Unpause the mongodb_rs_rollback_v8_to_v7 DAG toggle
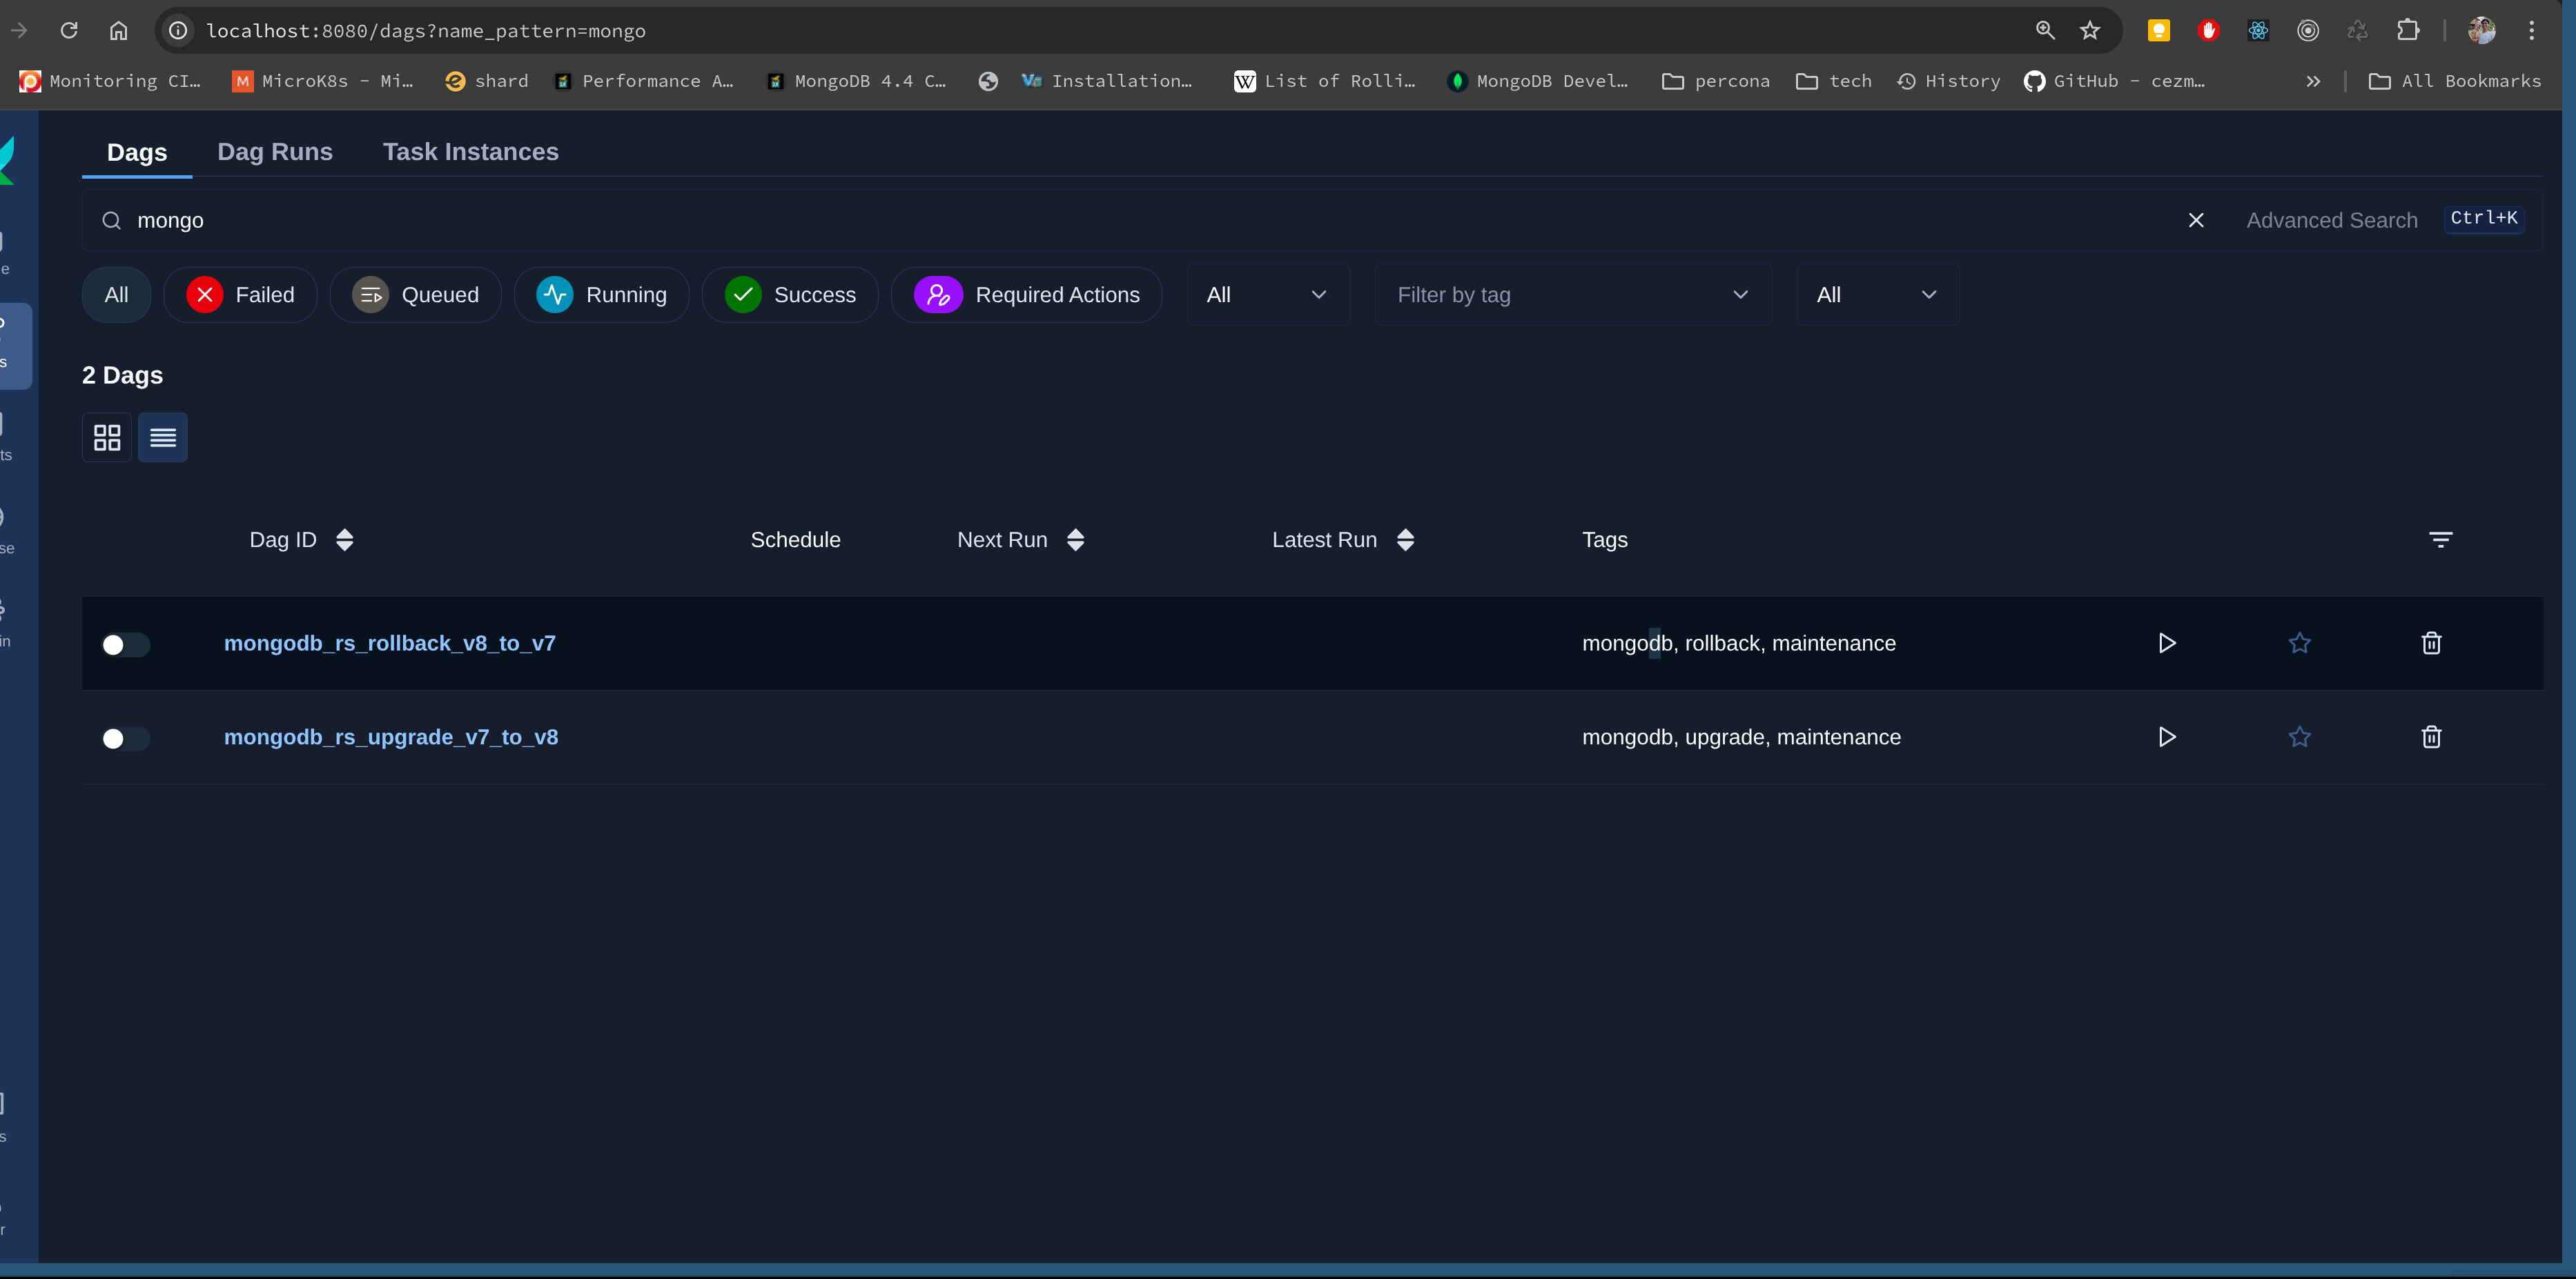Screen dimensions: 2576x1279 point(125,644)
